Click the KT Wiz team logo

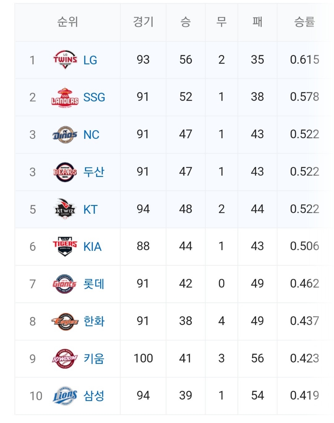[65, 209]
